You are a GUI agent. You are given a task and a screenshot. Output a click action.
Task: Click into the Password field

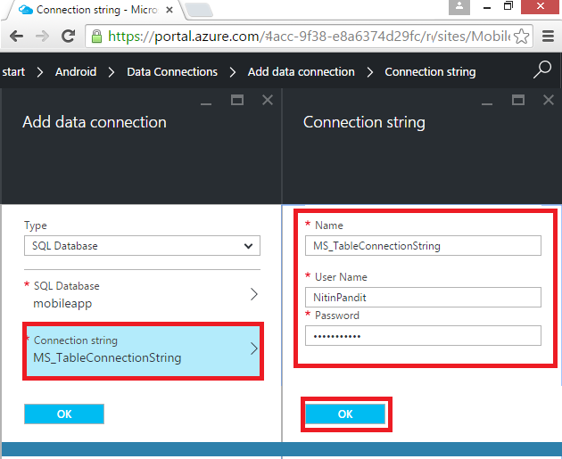coord(423,335)
